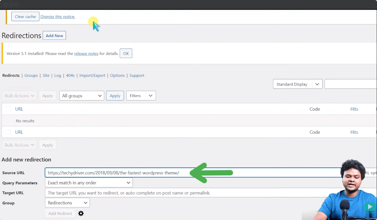This screenshot has width=377, height=220.
Task: Click the top disabled Apply button beside Bulk Actions
Action: pyautogui.click(x=47, y=96)
